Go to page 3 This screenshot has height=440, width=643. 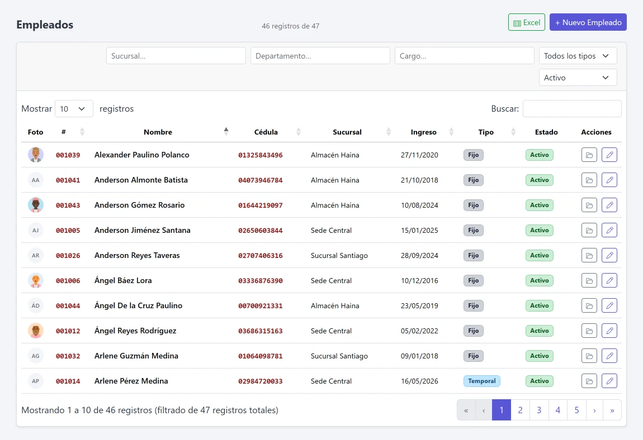click(x=539, y=410)
